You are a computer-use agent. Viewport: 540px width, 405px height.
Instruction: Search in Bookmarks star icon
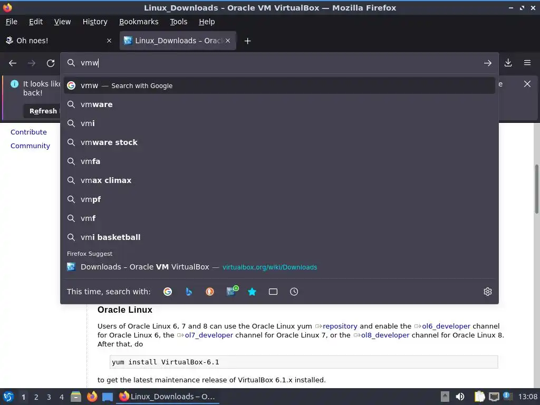click(252, 292)
